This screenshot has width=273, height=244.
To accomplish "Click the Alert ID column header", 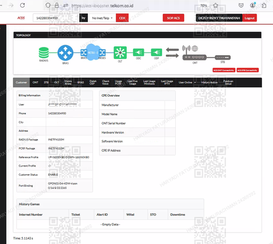I will 102,215.
